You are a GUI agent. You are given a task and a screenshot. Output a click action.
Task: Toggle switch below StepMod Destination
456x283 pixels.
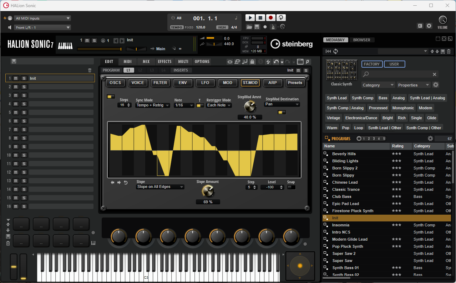coord(282,112)
